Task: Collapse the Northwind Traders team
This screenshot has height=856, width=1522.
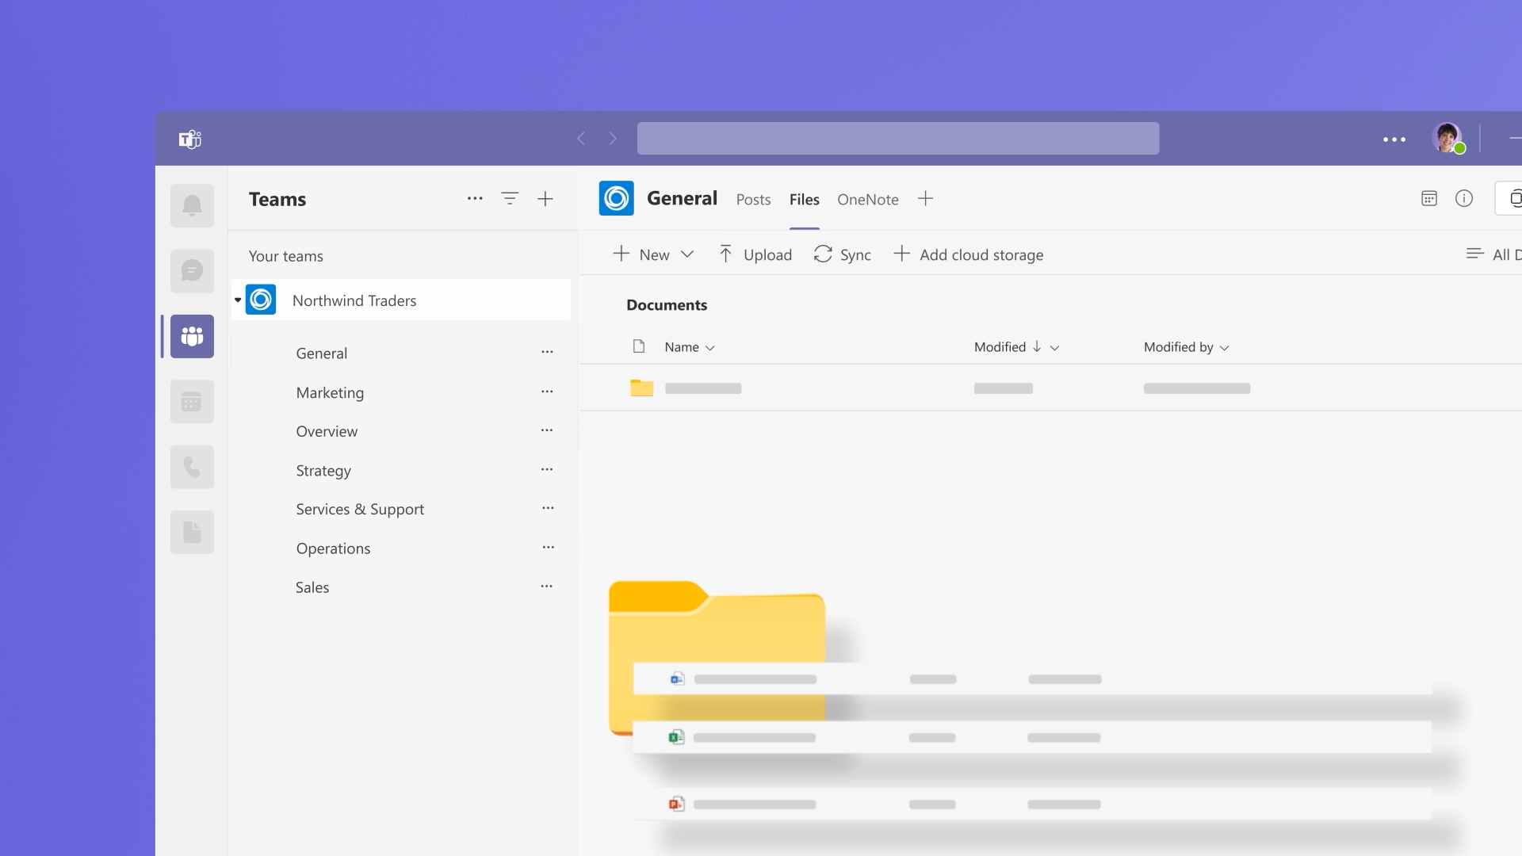Action: (x=237, y=300)
